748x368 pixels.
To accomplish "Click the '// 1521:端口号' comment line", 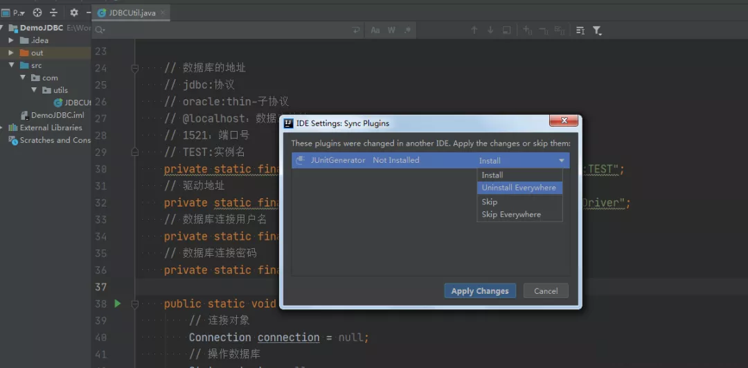I will point(206,135).
